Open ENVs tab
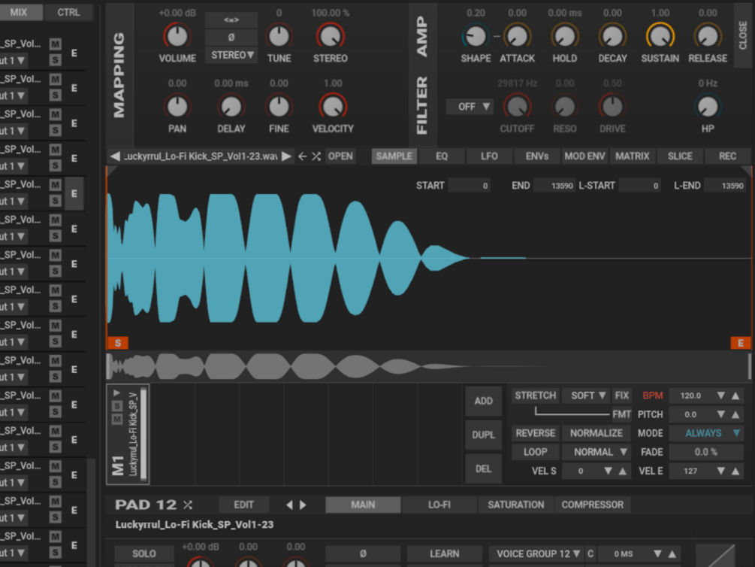Image resolution: width=755 pixels, height=567 pixels. pos(537,156)
